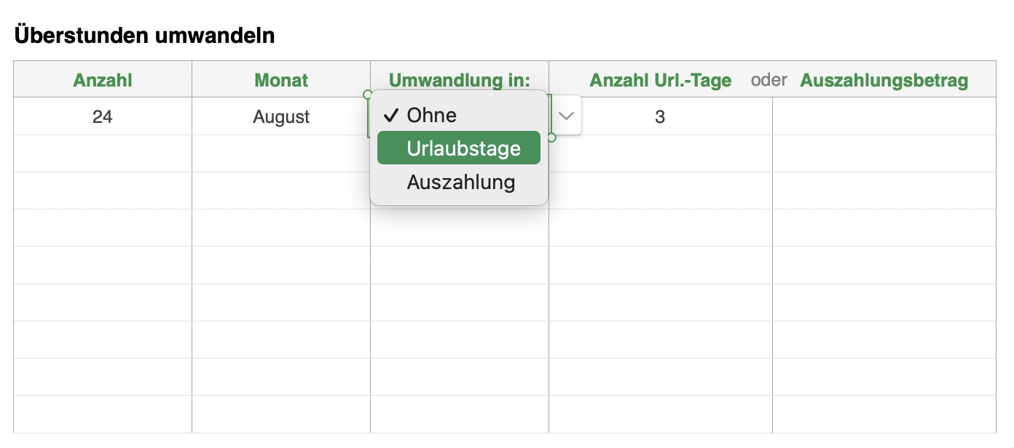Choose Auszahlung from the popup menu
The width and height of the screenshot is (1014, 448).
click(459, 182)
